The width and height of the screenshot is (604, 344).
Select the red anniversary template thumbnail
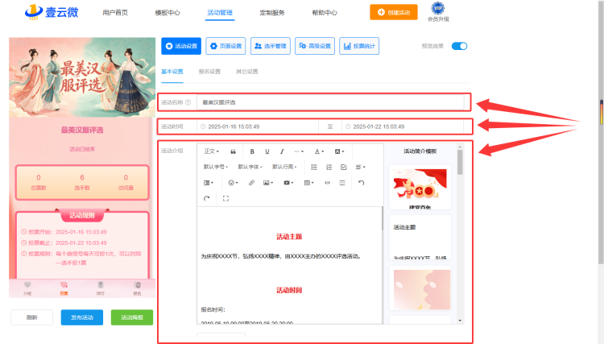(420, 187)
